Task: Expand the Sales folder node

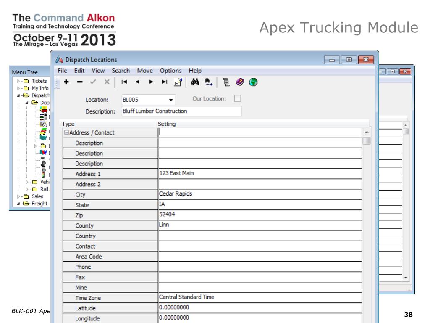Action: coord(18,196)
